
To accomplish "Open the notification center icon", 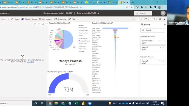I will [163, 103].
